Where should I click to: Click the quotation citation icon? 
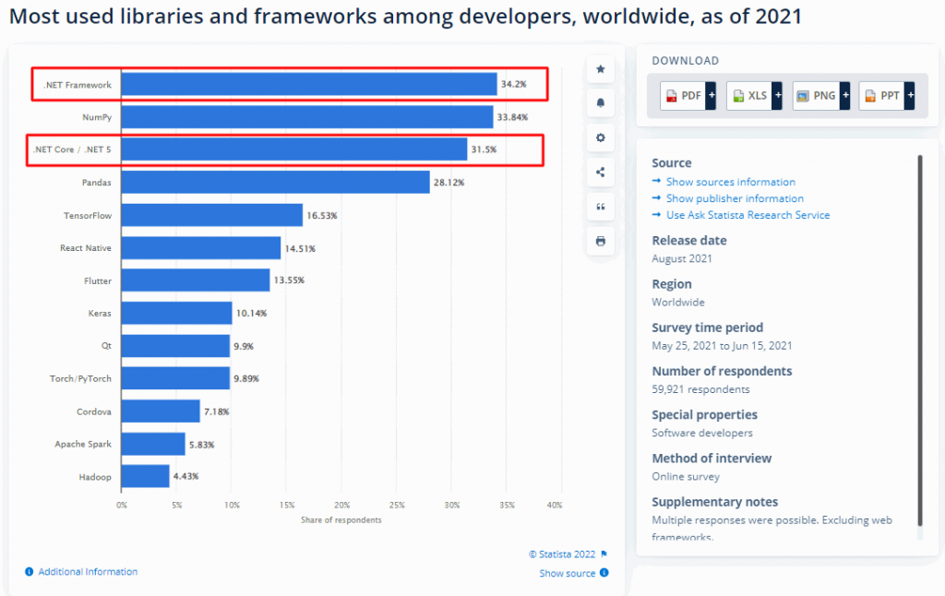click(600, 207)
